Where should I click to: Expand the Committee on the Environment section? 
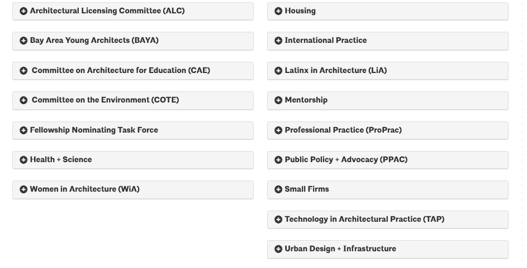point(105,100)
